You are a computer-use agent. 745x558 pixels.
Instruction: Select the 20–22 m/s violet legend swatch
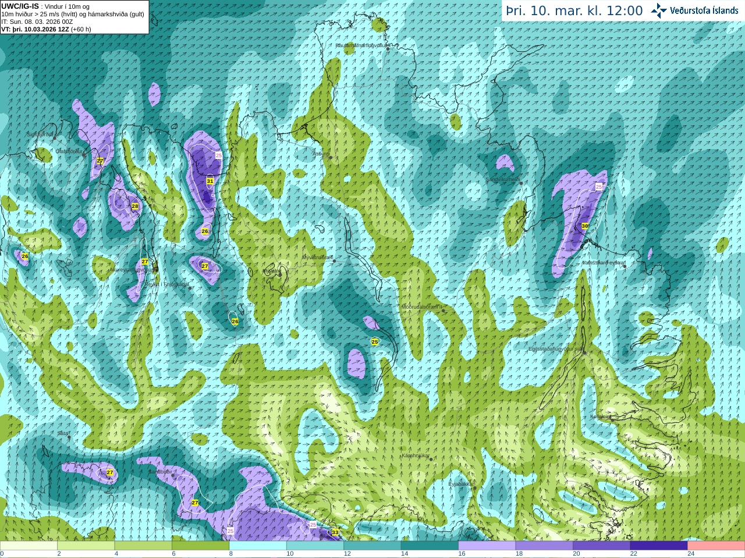[x=602, y=546]
